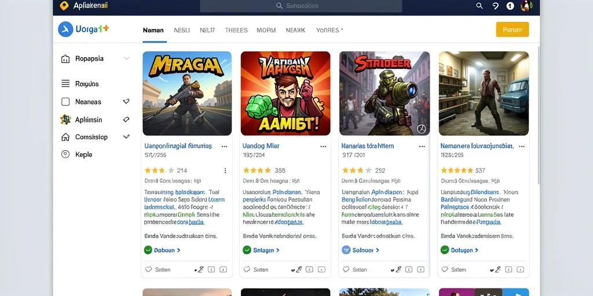
Task: Select the Naman tab
Action: coord(153,30)
